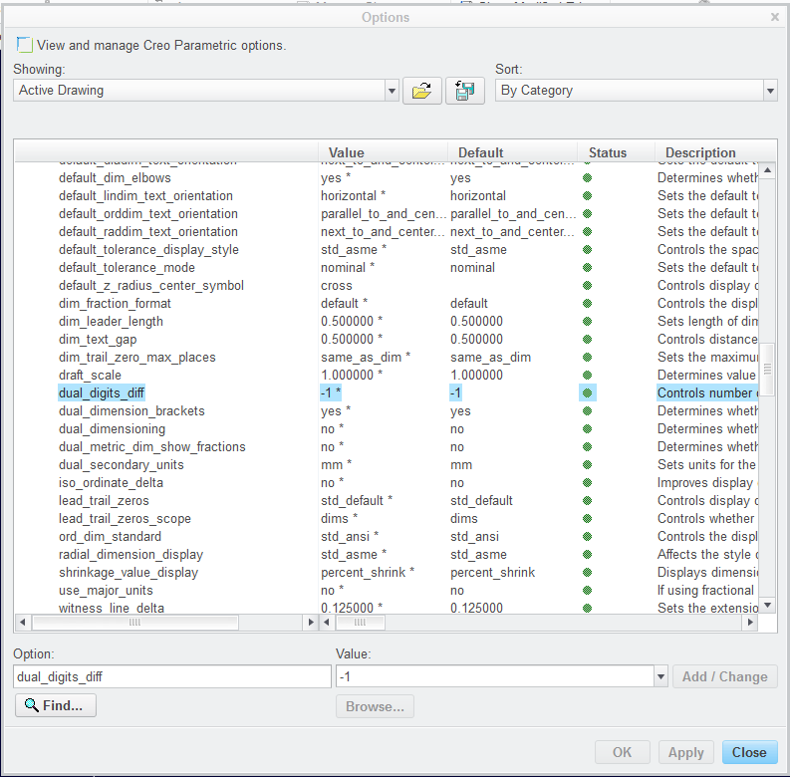Screen dimensions: 790x777
Task: Click names-pane scroll right arrow
Action: [x=311, y=623]
